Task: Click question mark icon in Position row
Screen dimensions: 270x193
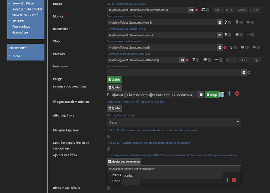Action: click(194, 60)
